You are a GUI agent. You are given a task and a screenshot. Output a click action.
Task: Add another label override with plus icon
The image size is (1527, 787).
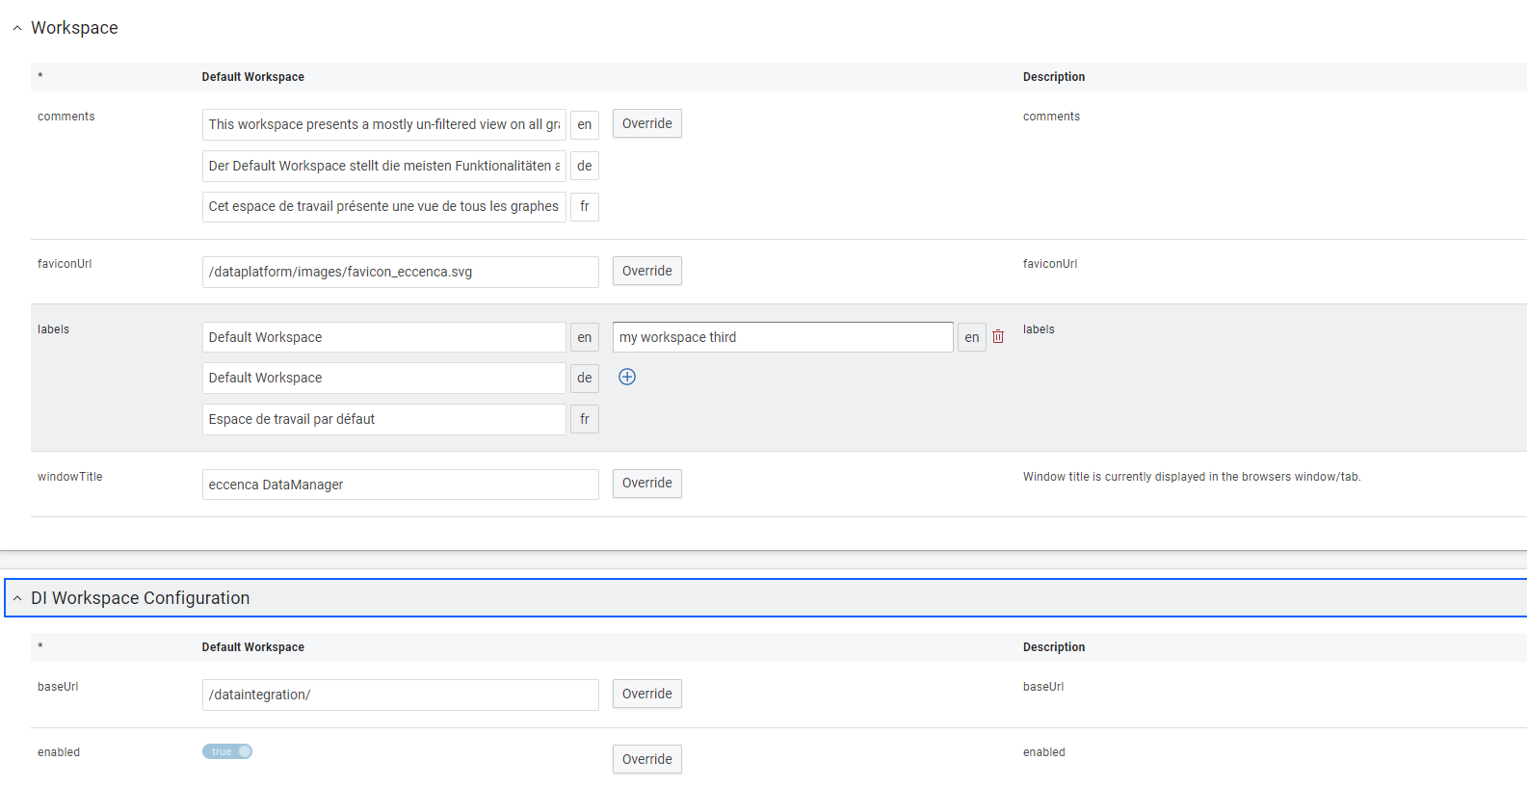tap(627, 377)
